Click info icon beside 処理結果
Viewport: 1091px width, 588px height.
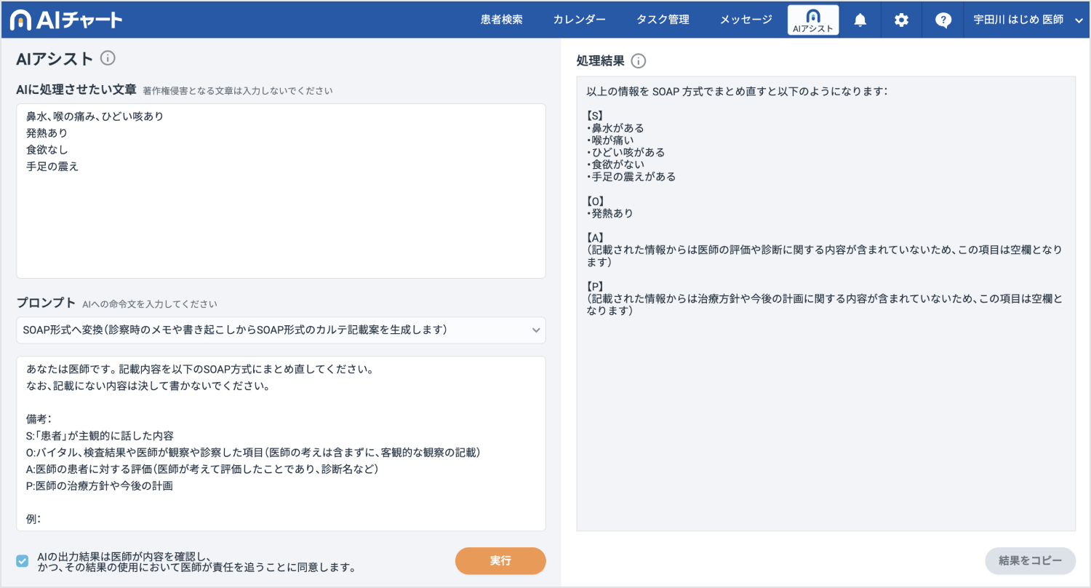pyautogui.click(x=639, y=61)
